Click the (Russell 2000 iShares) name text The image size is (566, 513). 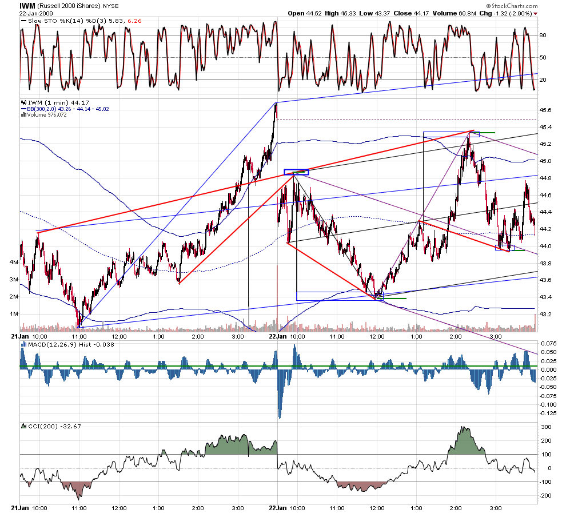click(x=69, y=6)
